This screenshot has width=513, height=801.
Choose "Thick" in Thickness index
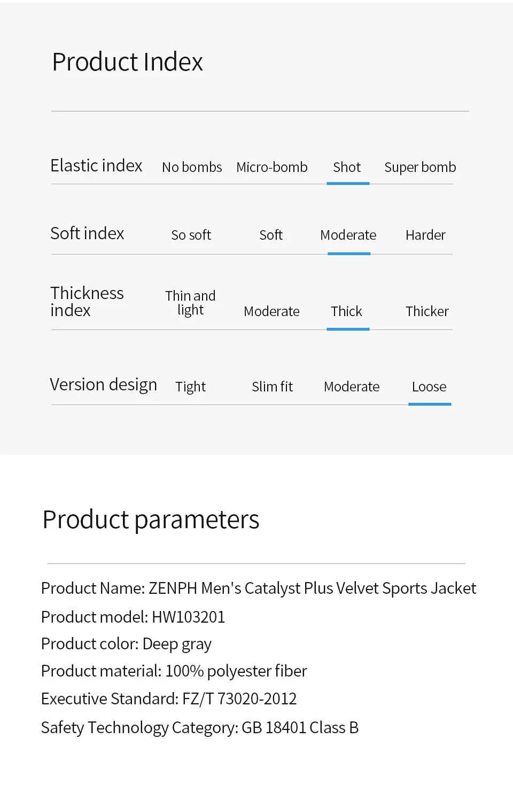pos(346,311)
